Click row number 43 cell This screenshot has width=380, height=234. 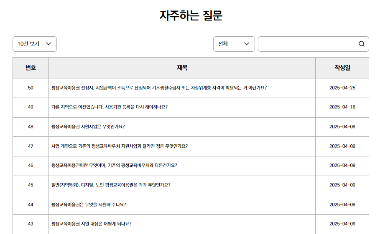pos(31,224)
